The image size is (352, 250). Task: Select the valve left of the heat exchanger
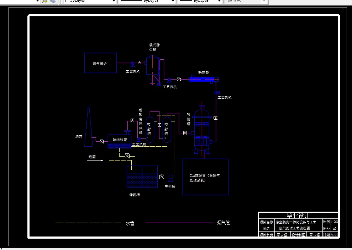179,79
